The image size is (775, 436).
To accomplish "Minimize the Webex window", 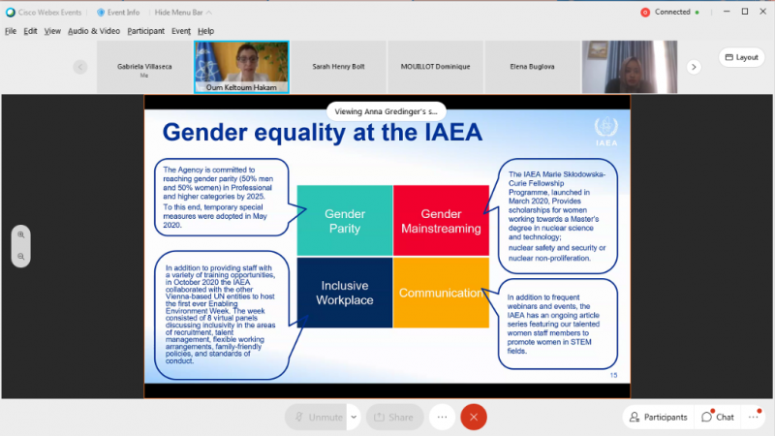I will (x=727, y=12).
